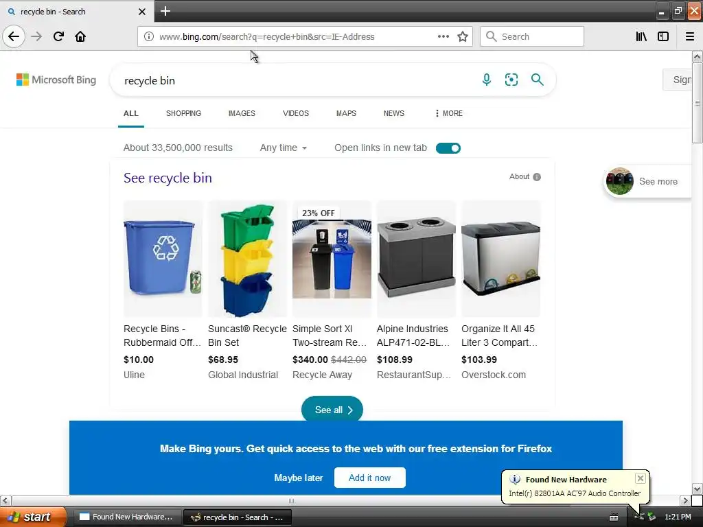Click the info icon in hardware balloon

[x=515, y=480]
